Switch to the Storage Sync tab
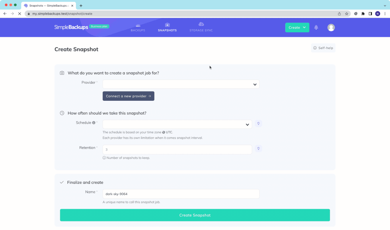 pos(201,27)
